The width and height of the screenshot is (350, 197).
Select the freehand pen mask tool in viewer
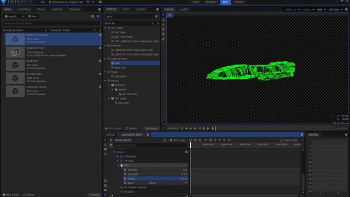tap(164, 39)
